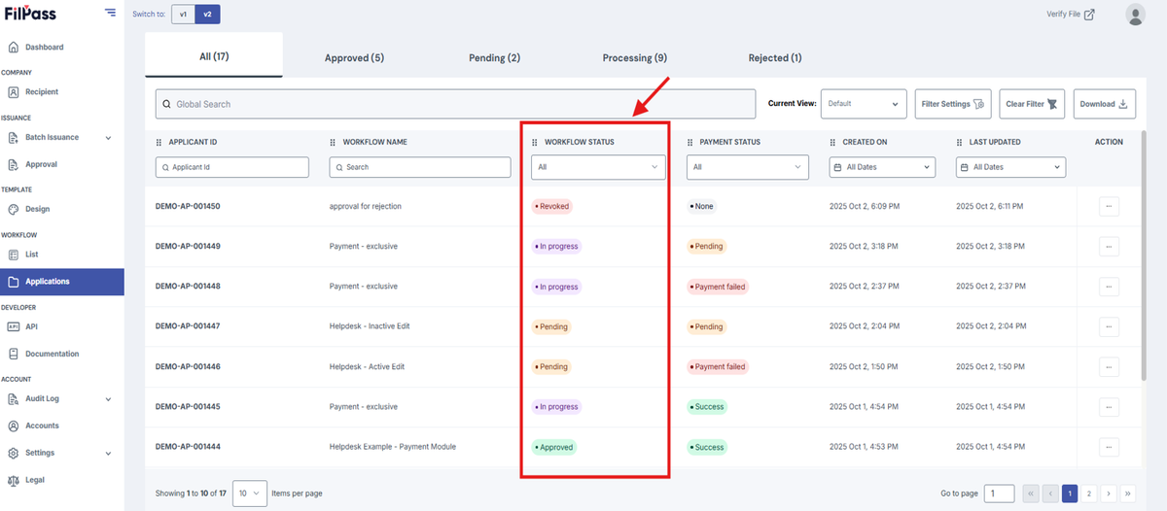1167x511 pixels.
Task: Click applicant ID DEMO-AP-001450
Action: tap(188, 206)
